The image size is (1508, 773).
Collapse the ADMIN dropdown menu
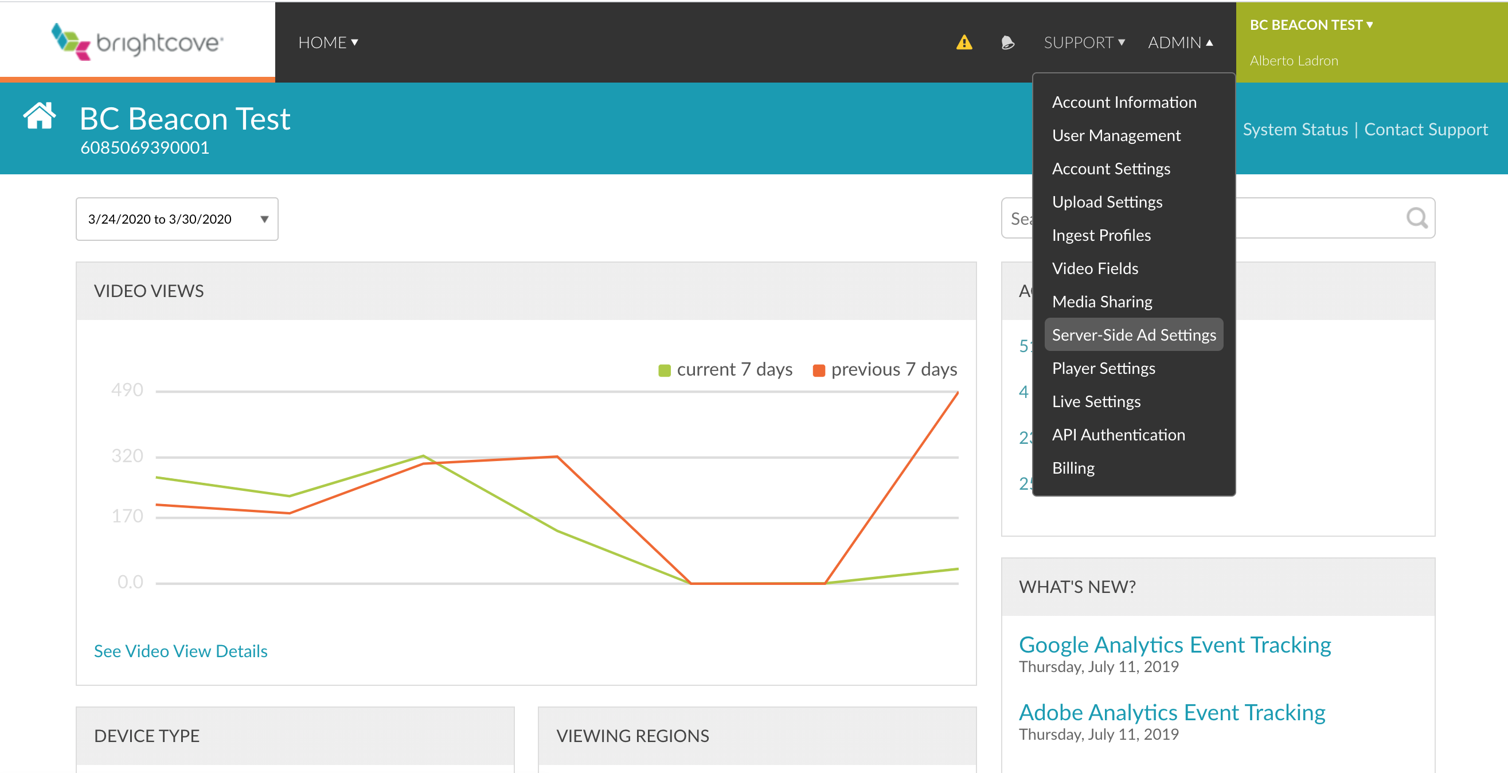pyautogui.click(x=1180, y=42)
